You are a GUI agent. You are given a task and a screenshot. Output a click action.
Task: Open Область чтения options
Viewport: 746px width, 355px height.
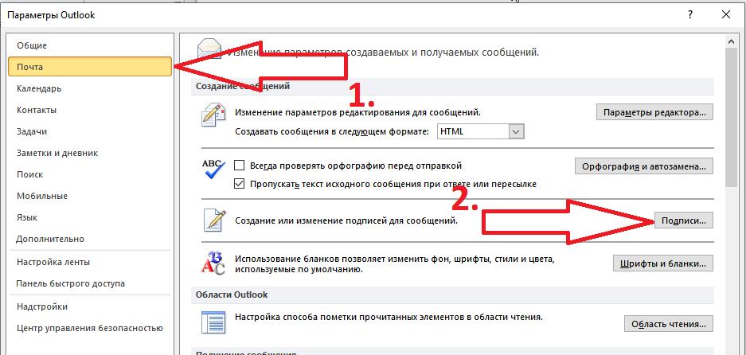click(x=668, y=324)
